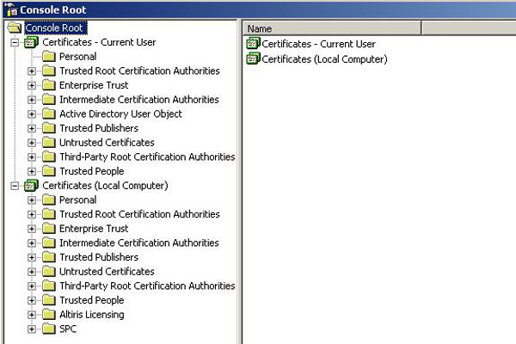Collapse the Certificates (Local Computer) node
The width and height of the screenshot is (516, 344).
click(x=15, y=186)
